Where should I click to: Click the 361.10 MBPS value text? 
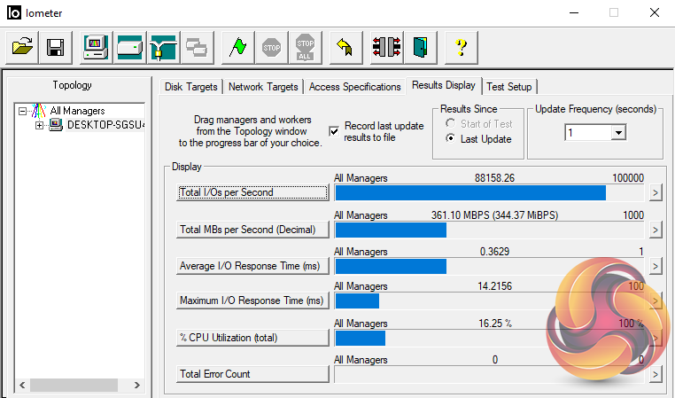(494, 215)
